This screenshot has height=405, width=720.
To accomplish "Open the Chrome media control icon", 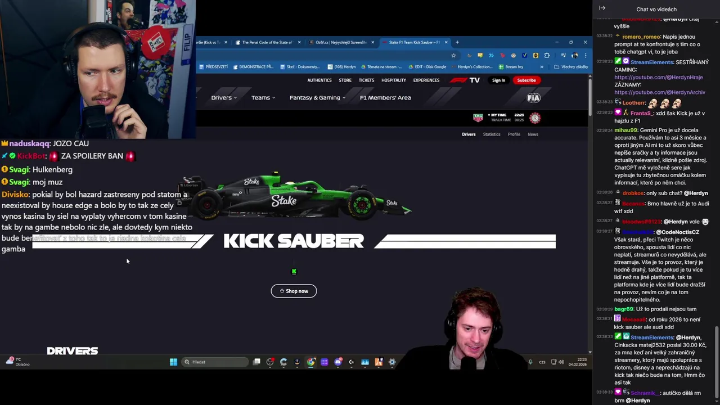I will click(x=563, y=55).
